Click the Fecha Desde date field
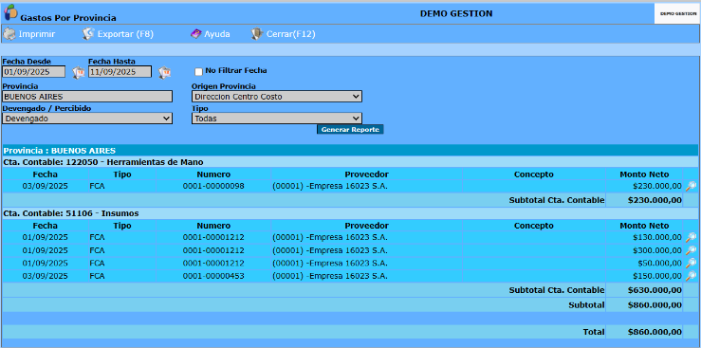The image size is (701, 348). point(34,71)
